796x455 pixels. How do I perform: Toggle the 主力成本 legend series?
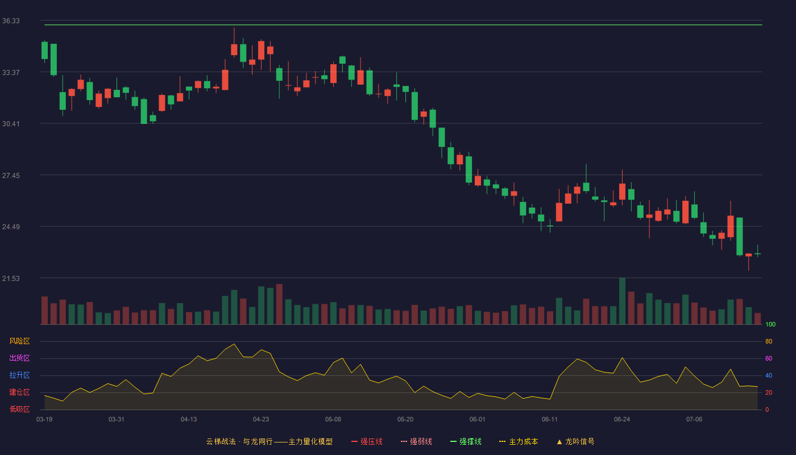coord(519,441)
